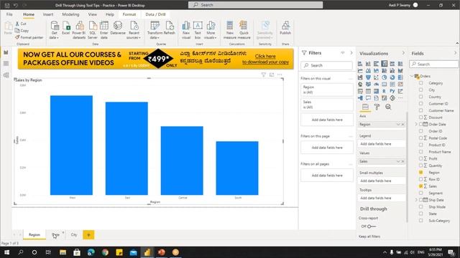Screen dimensions: 460x258
Task: Import from Excel workbook icon
Action: coord(66,28)
